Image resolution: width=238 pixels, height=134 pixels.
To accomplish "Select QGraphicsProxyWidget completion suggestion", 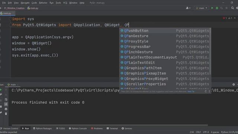I will coord(165,79).
